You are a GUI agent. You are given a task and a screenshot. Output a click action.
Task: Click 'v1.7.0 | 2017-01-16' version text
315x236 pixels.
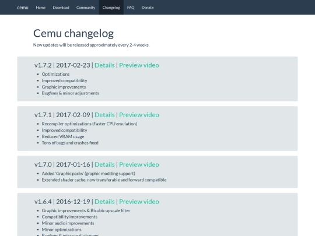(62, 164)
